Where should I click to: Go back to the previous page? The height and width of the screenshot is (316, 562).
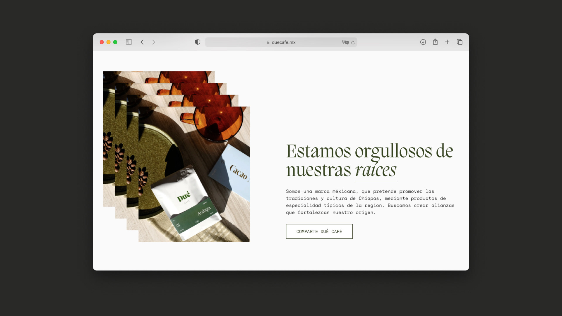(142, 42)
